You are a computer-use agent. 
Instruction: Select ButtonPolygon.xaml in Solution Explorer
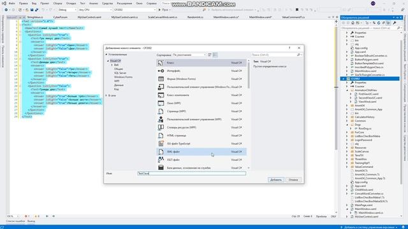(367, 59)
